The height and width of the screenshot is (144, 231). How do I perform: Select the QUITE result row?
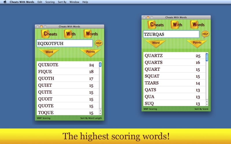[68, 92]
